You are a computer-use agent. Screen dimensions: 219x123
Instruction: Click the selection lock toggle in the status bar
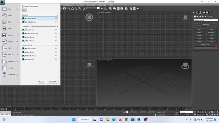124,112
